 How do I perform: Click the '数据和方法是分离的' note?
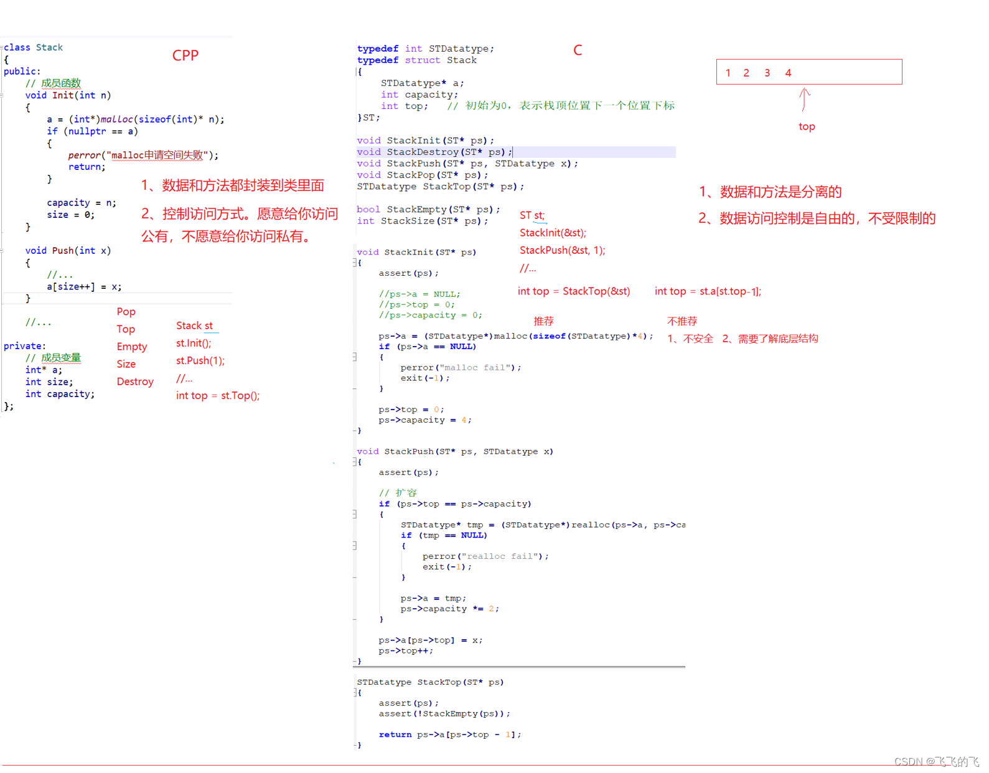coord(780,192)
